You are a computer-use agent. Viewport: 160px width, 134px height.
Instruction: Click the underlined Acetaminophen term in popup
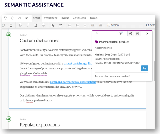pos(103,48)
